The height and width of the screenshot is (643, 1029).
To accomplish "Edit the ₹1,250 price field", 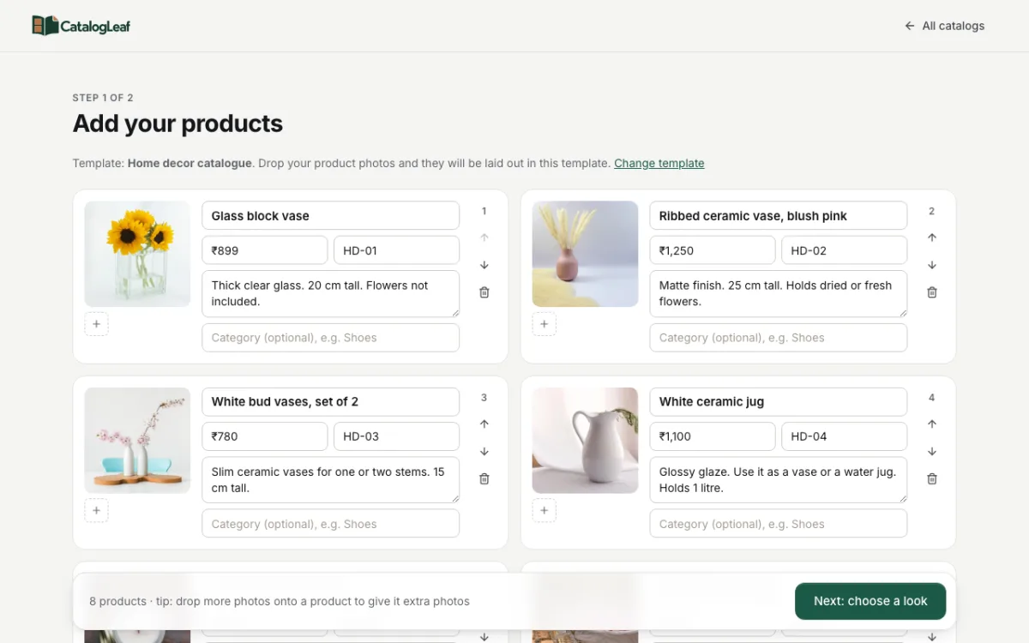I will [713, 250].
